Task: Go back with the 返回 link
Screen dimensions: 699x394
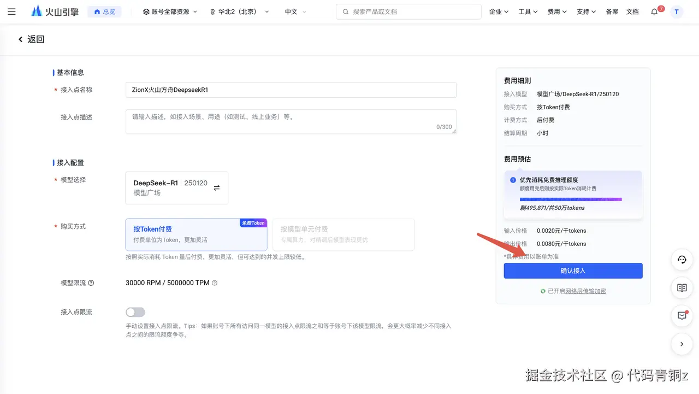Action: [x=31, y=39]
